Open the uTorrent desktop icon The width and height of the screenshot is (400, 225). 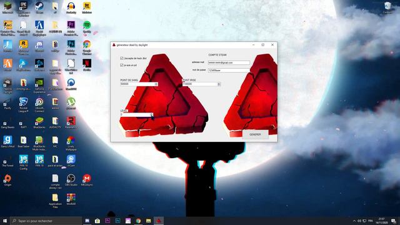[71, 103]
